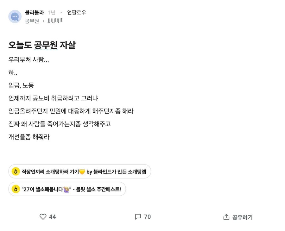Image resolution: width=285 pixels, height=231 pixels.
Task: Click the Blind 'b' icon on the 블릿 셀소 banner
Action: click(15, 189)
